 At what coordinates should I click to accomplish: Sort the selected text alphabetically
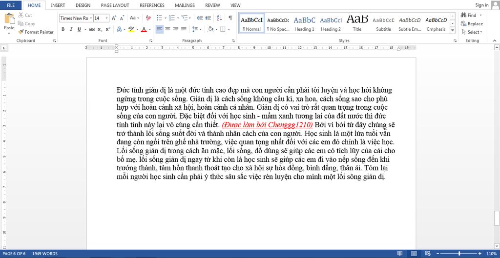point(219,18)
